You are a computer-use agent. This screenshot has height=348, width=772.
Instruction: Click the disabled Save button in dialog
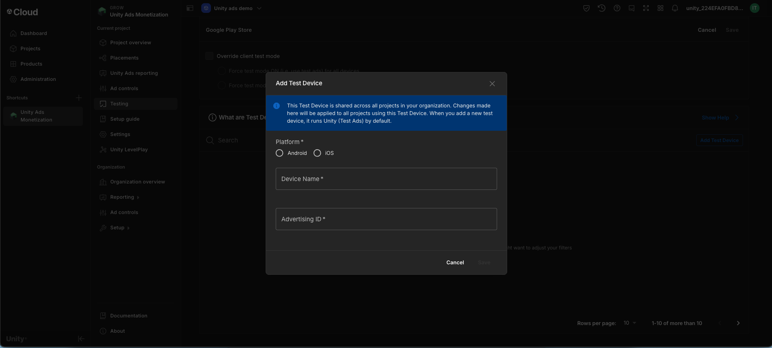(484, 262)
